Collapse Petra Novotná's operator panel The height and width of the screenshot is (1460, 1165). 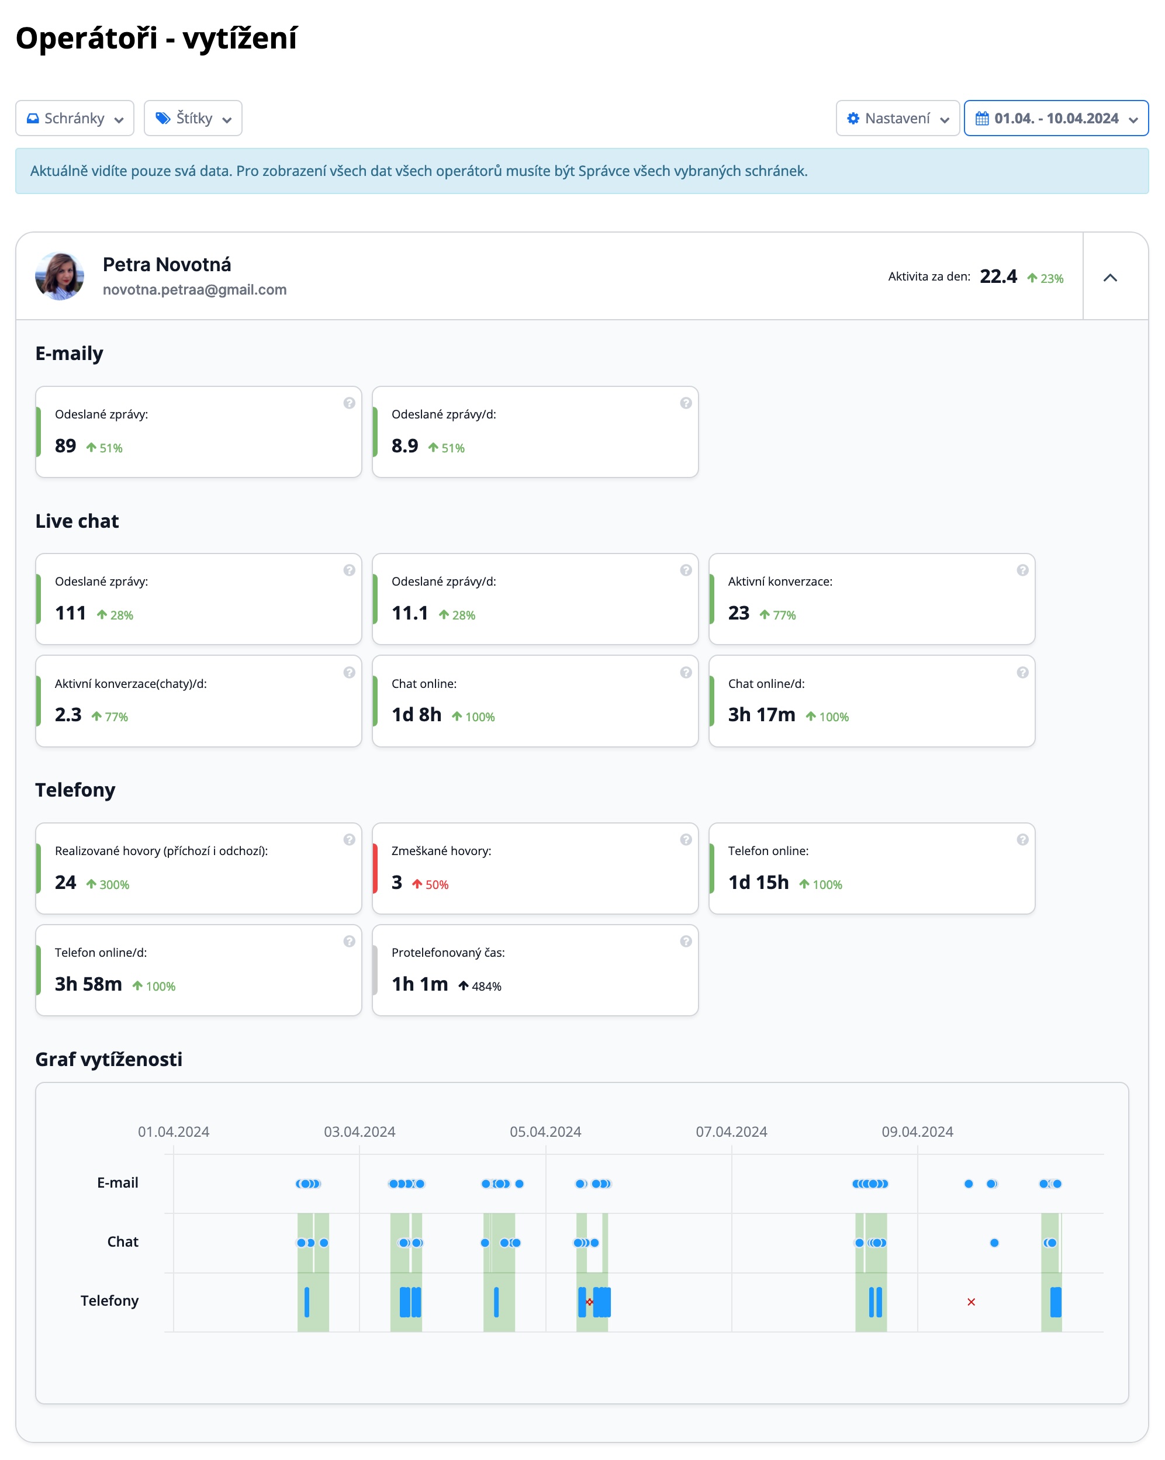(x=1109, y=278)
